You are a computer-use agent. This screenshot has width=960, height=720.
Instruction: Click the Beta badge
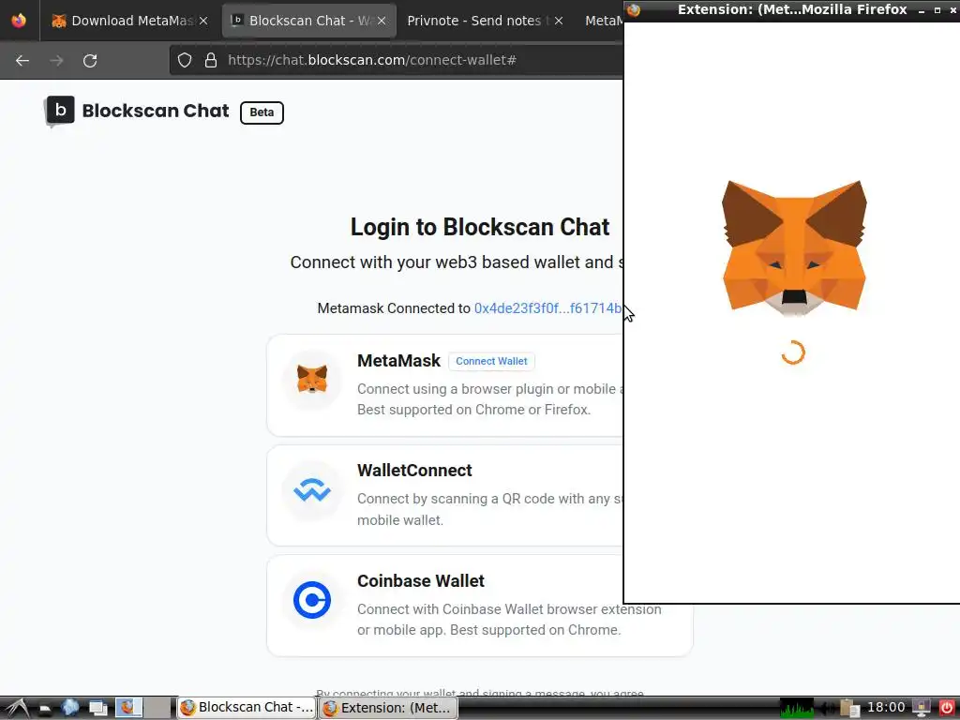pos(262,112)
